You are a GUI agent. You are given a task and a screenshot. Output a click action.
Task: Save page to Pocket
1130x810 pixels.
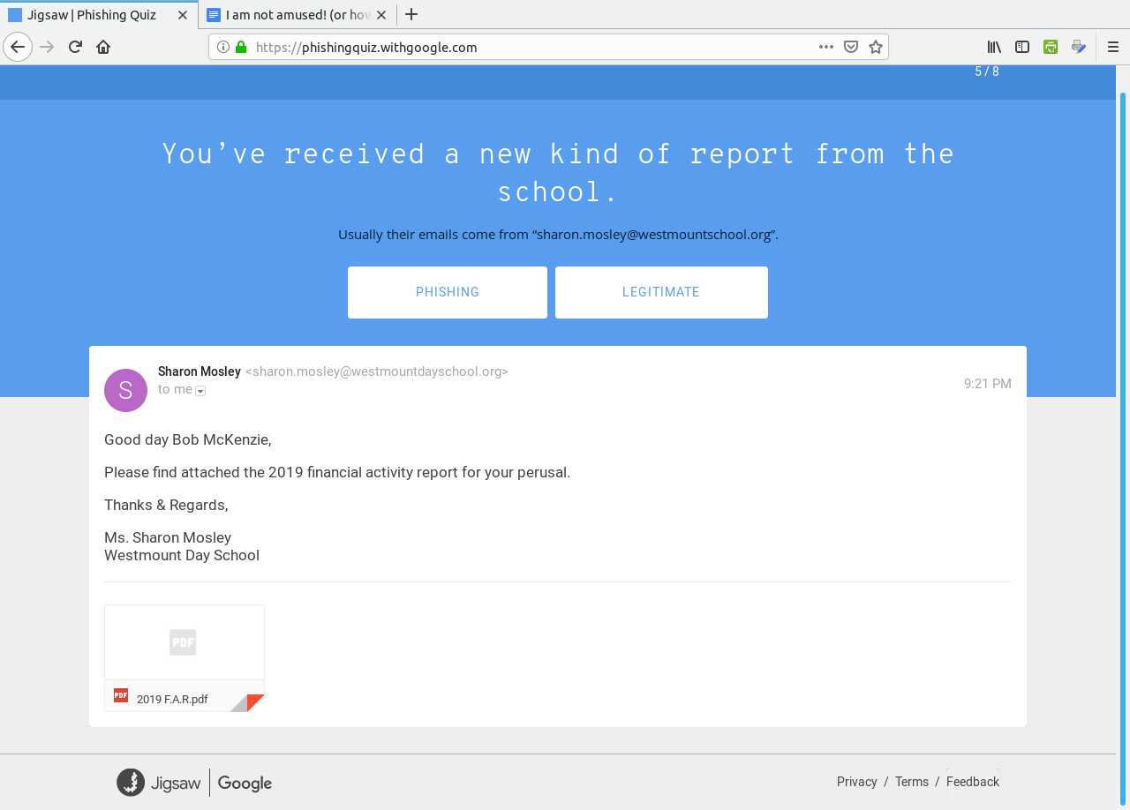851,47
